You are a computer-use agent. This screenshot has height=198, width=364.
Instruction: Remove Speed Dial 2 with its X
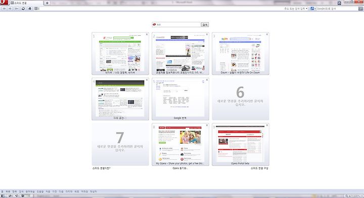[x=207, y=34]
